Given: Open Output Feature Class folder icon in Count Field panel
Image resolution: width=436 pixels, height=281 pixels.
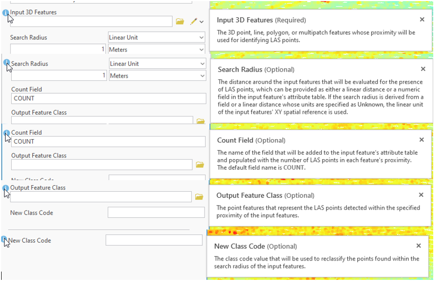Looking at the screenshot, I should [x=200, y=165].
